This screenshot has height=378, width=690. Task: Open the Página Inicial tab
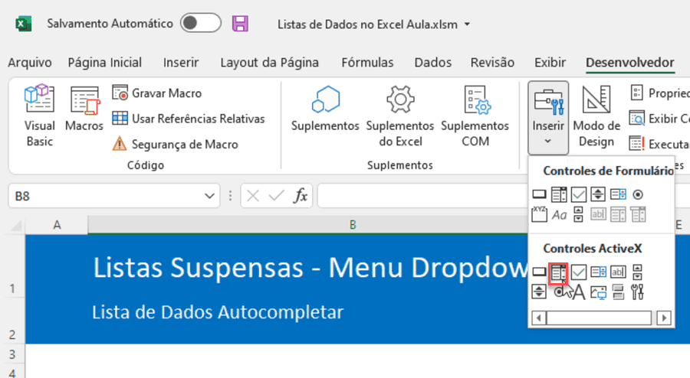(104, 63)
